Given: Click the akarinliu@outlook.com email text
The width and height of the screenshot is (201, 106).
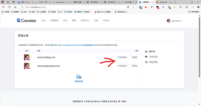Looking at the screenshot, I should [x=49, y=66].
